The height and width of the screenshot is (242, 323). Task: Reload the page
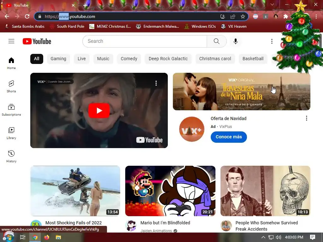(x=27, y=16)
